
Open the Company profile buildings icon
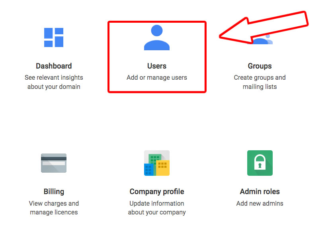[156, 163]
